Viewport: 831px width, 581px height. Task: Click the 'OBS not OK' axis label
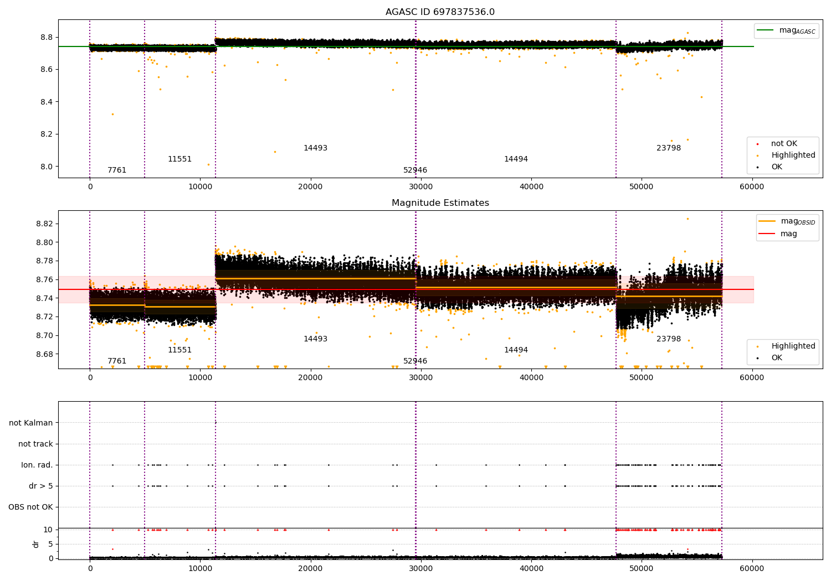(30, 507)
